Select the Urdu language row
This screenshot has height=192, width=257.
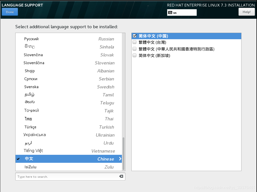[69, 143]
